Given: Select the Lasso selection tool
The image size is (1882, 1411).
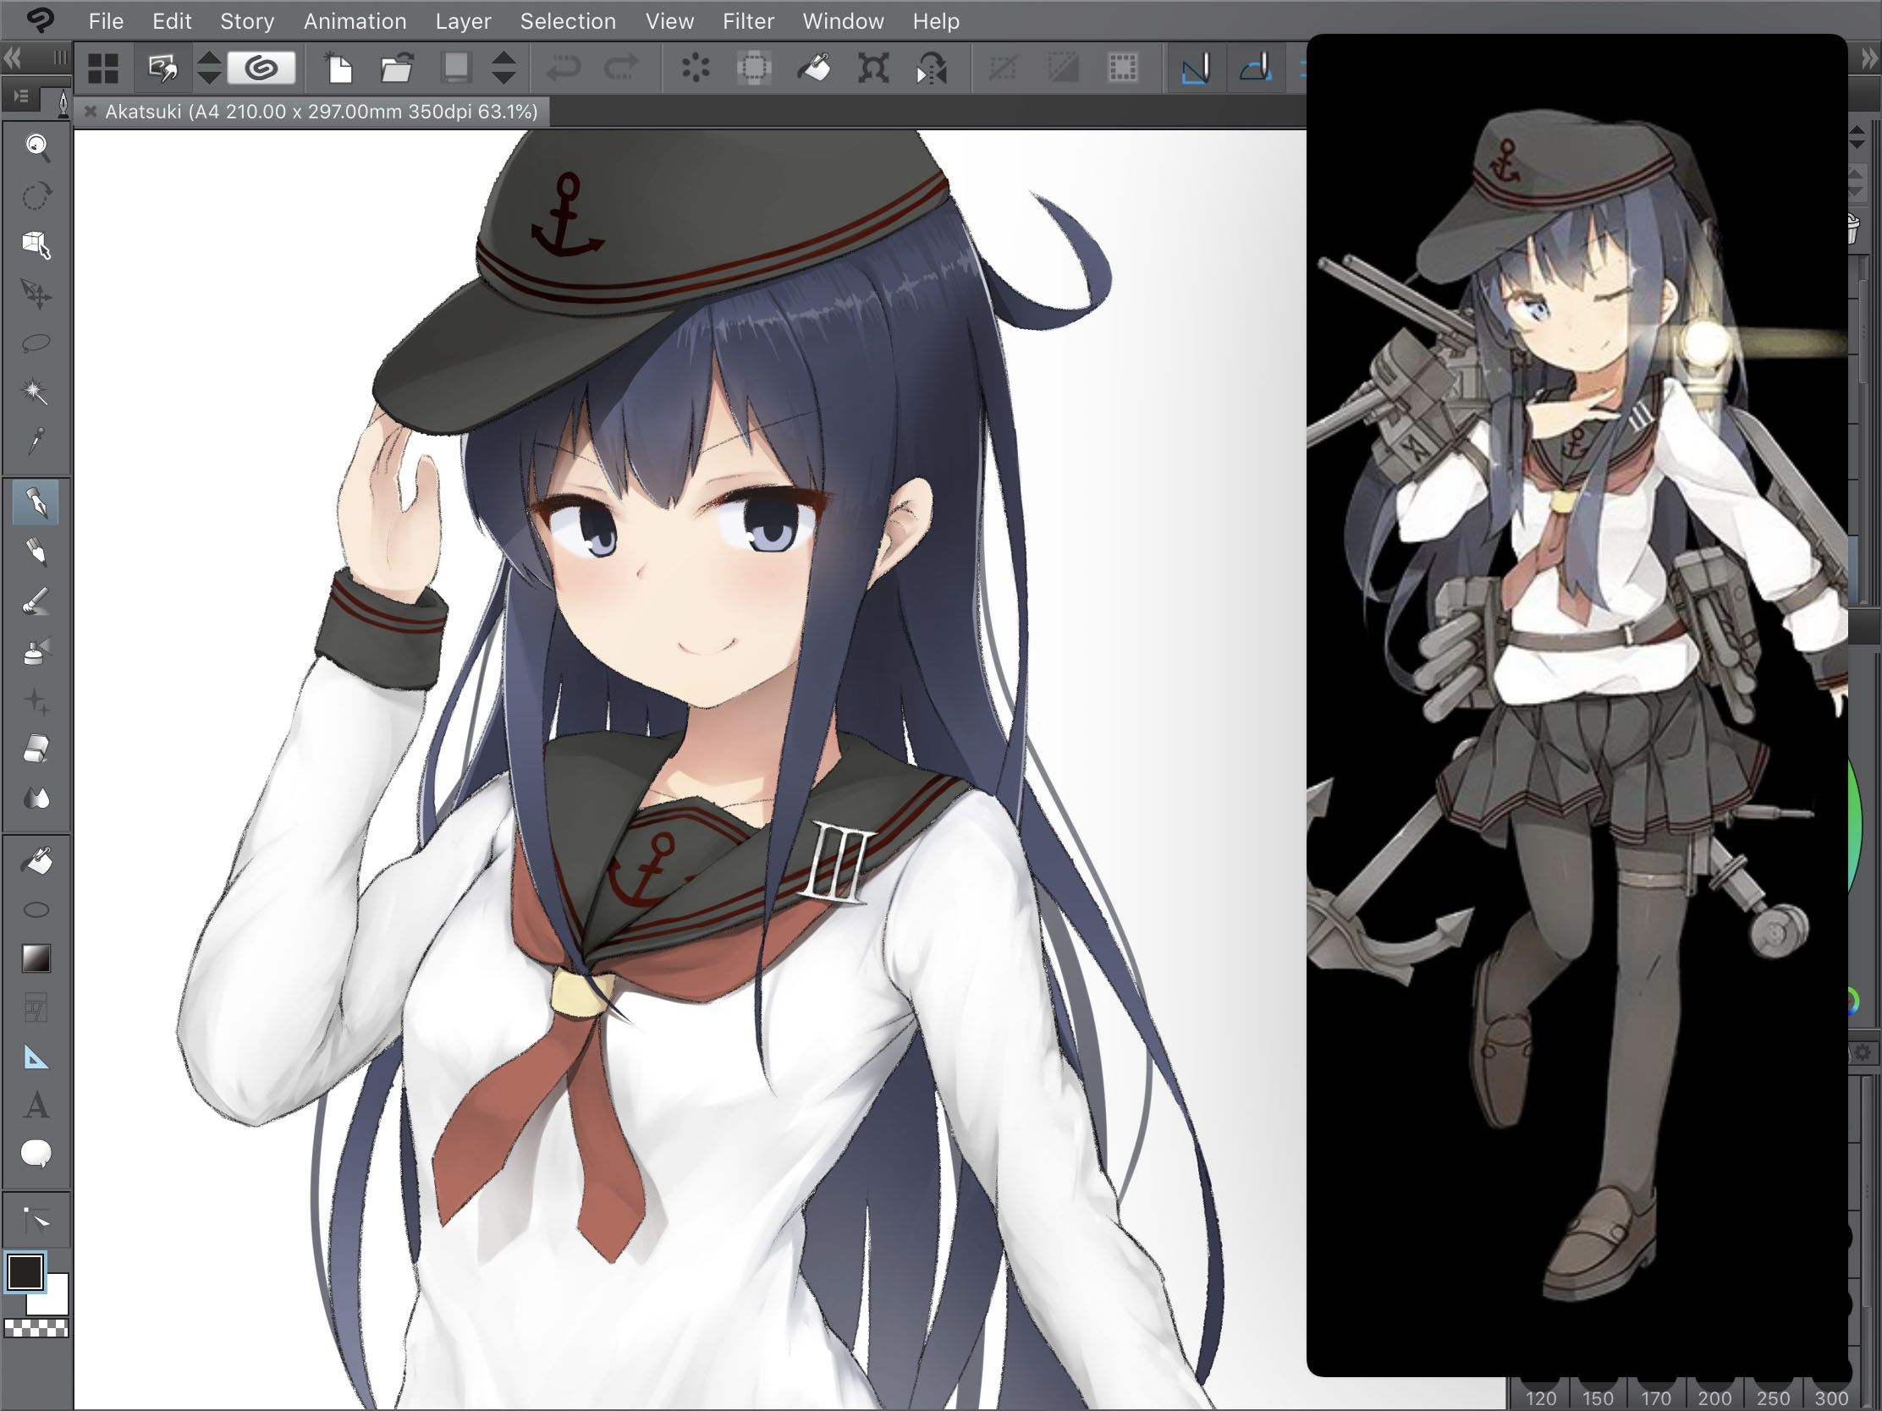Looking at the screenshot, I should coord(36,343).
